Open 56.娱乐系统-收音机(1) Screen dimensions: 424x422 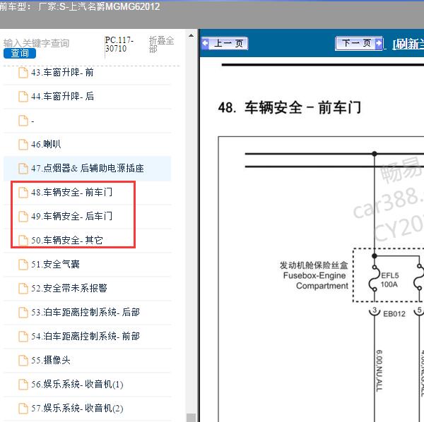tap(77, 384)
